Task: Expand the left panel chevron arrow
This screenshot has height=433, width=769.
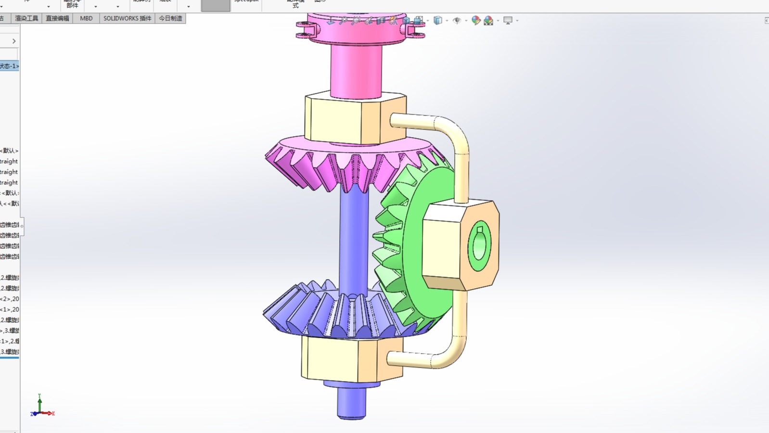Action: (14, 41)
